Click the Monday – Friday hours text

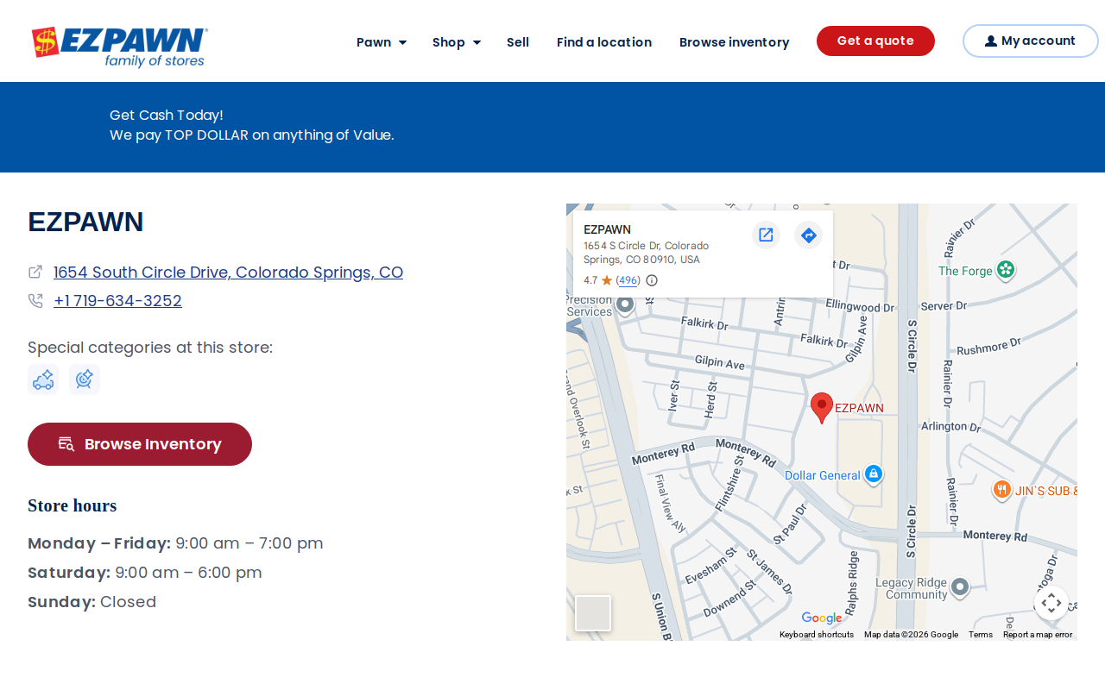point(175,543)
